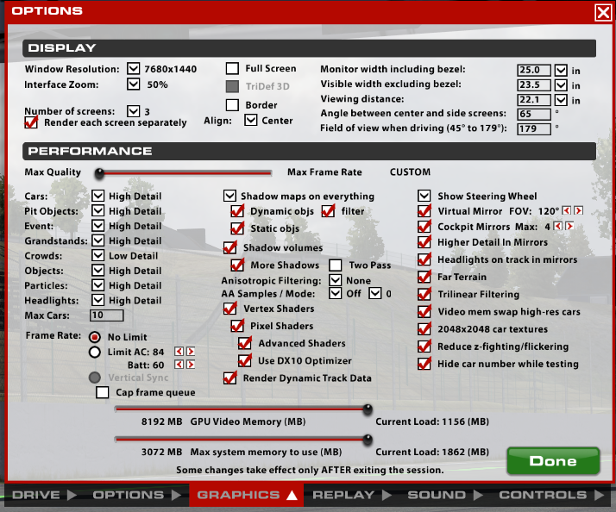The height and width of the screenshot is (512, 616).
Task: Toggle Use DX10 Optimizer checkbox
Action: (245, 360)
